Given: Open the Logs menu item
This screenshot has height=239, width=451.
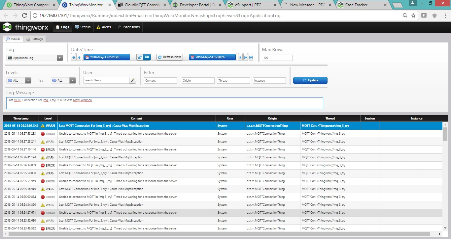Looking at the screenshot, I should (x=62, y=27).
